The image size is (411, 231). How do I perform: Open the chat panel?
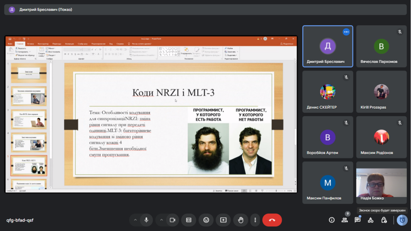(x=358, y=220)
